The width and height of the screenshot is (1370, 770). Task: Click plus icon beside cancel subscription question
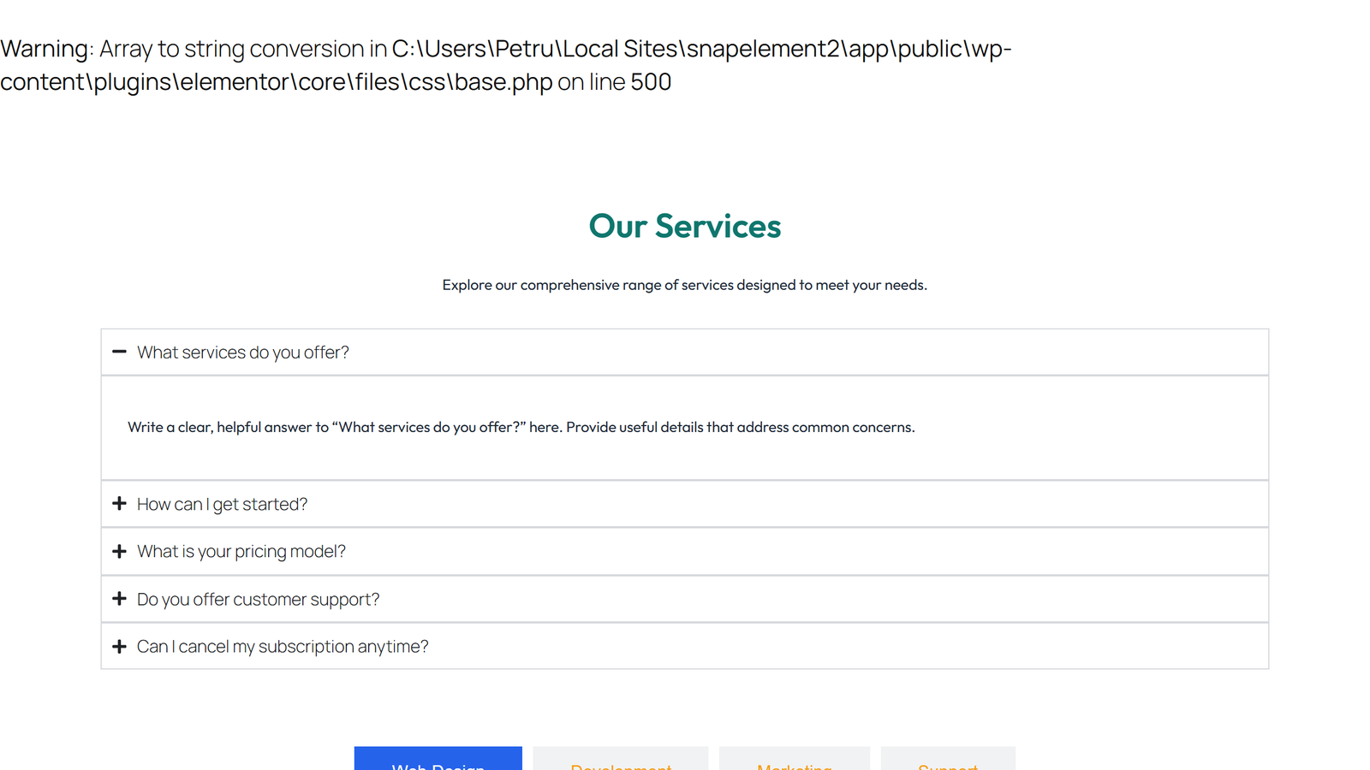click(x=119, y=647)
